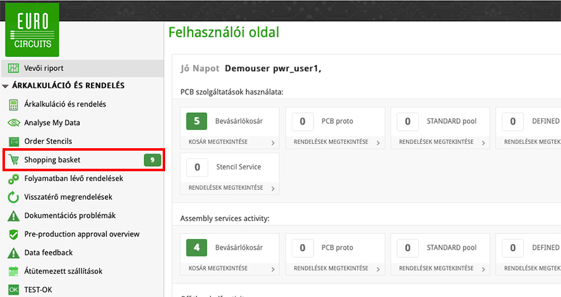Click Kosár megtekintése under Assembly Bevásárlókosár

pyautogui.click(x=218, y=268)
